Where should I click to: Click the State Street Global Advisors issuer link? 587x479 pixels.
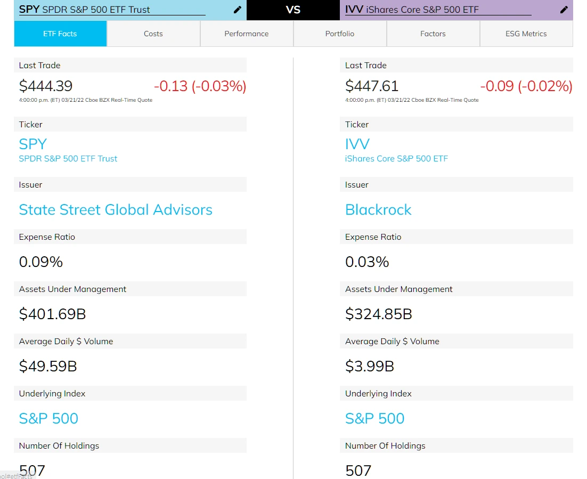[116, 209]
